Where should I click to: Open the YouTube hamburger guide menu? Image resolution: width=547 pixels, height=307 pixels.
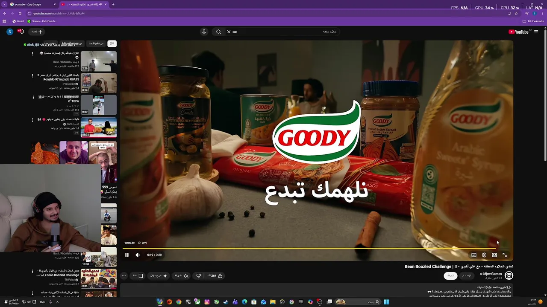pyautogui.click(x=536, y=32)
